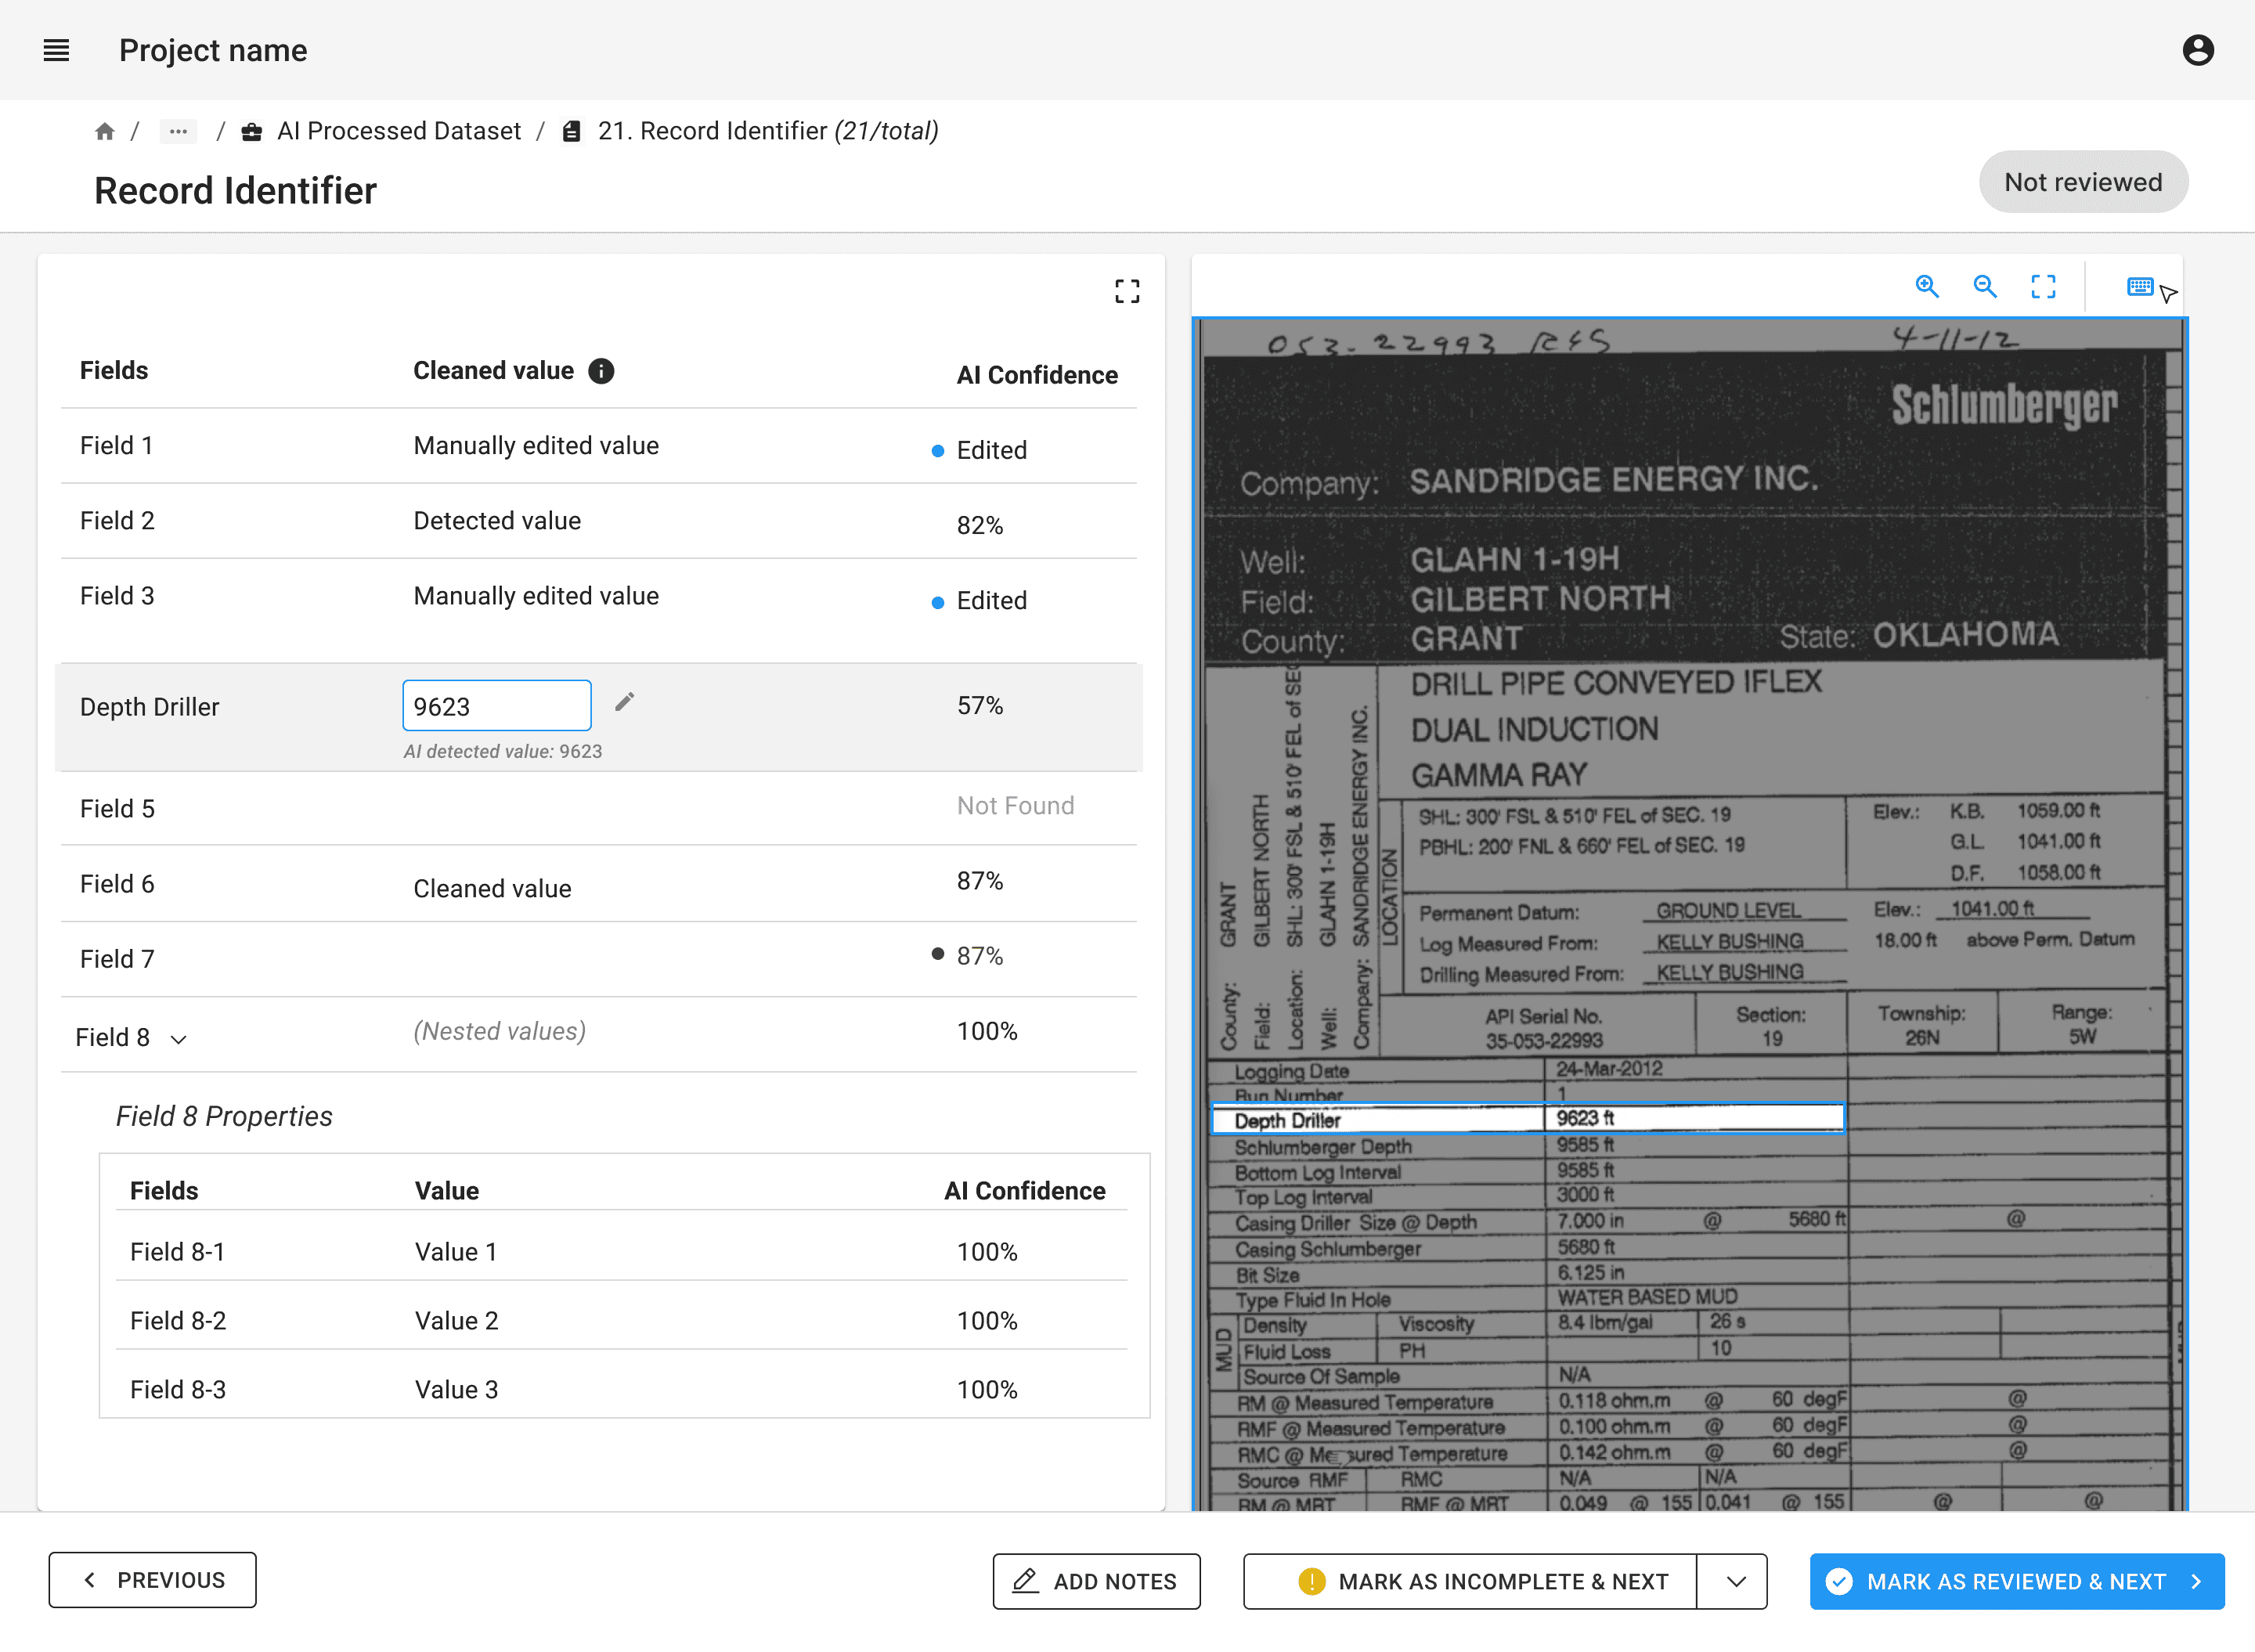Image resolution: width=2255 pixels, height=1652 pixels.
Task: Click Mark as Incomplete & Next
Action: (x=1470, y=1581)
